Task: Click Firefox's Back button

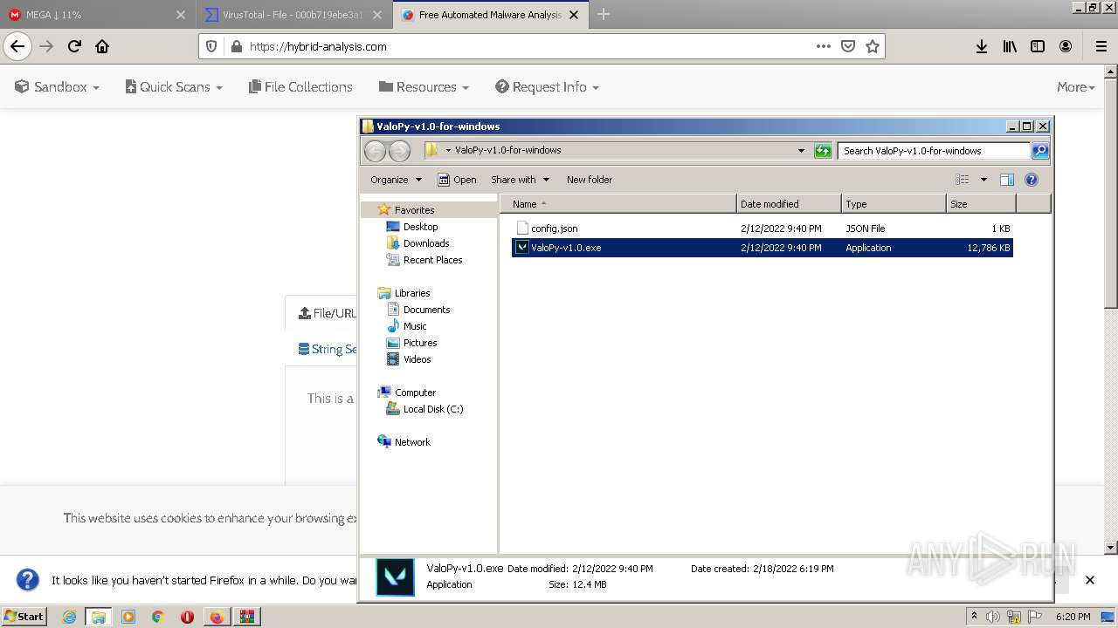Action: click(17, 47)
